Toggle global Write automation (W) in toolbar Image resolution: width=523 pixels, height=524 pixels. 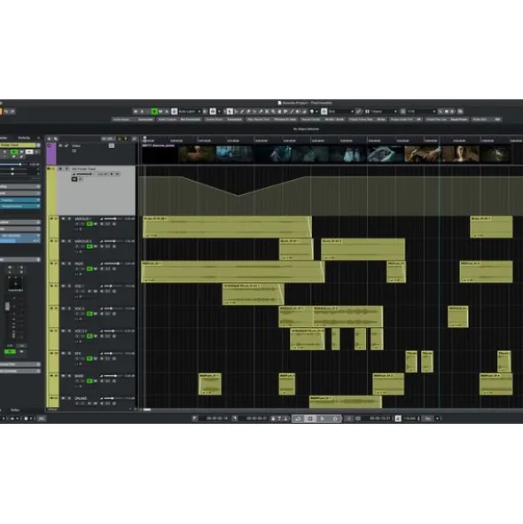tap(160, 112)
